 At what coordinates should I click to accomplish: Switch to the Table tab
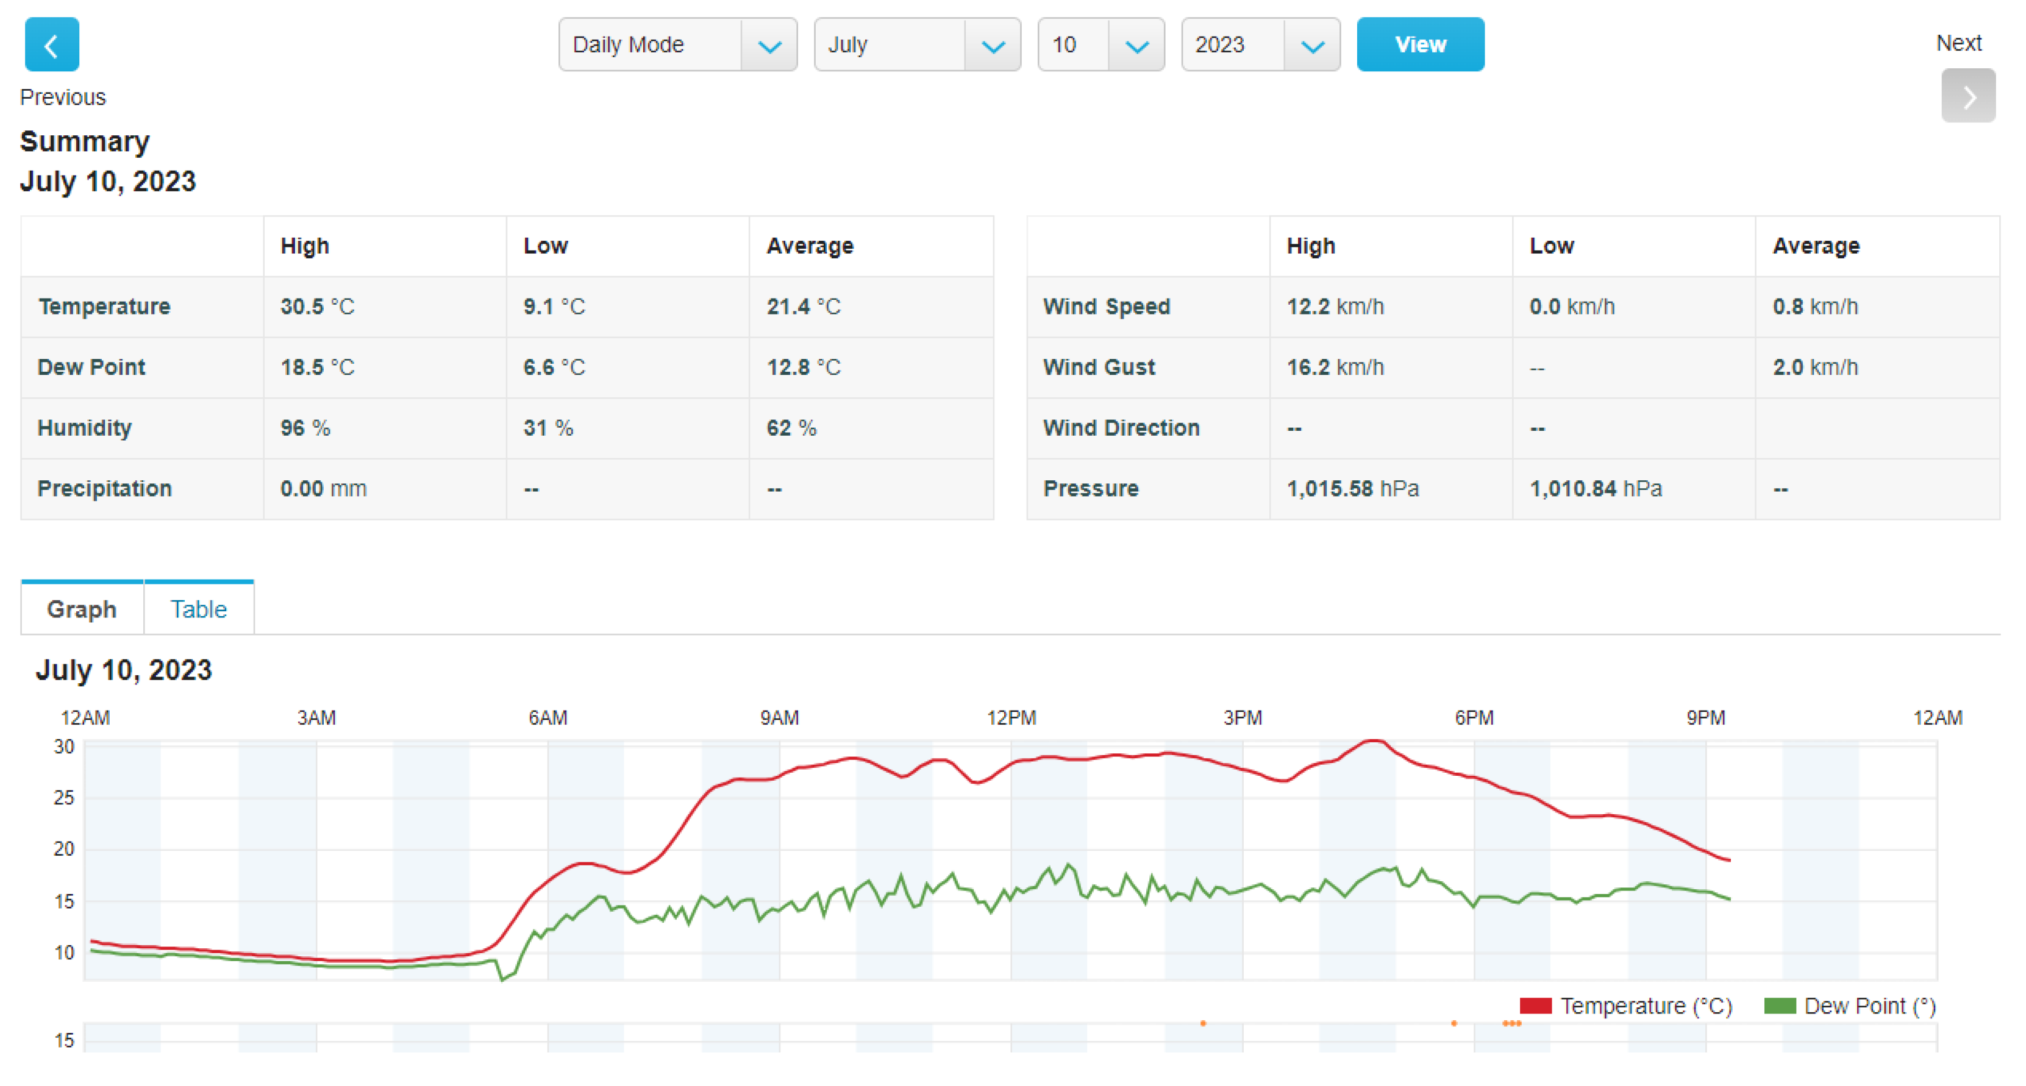[x=198, y=609]
